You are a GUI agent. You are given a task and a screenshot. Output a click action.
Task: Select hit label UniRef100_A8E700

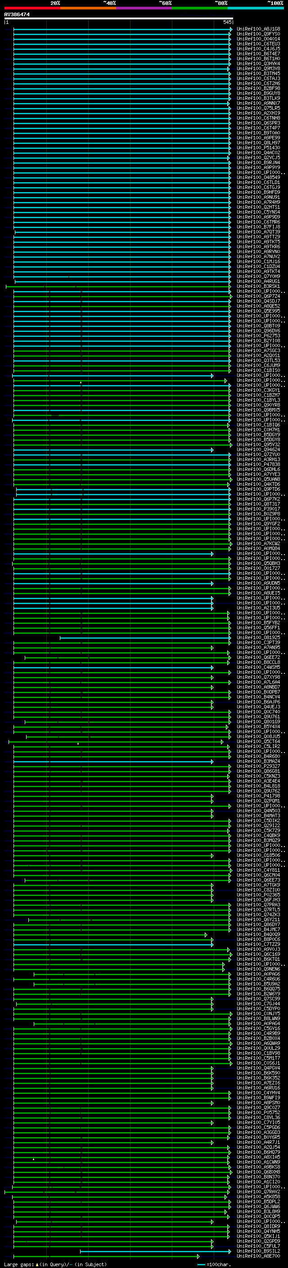pos(258,1256)
